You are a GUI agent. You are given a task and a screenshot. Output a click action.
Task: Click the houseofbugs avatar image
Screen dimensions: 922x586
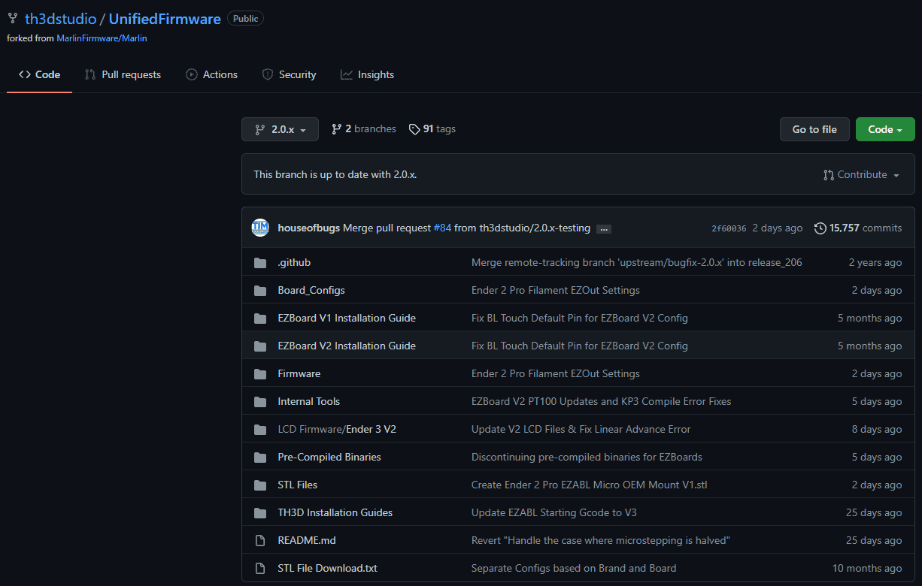click(260, 228)
